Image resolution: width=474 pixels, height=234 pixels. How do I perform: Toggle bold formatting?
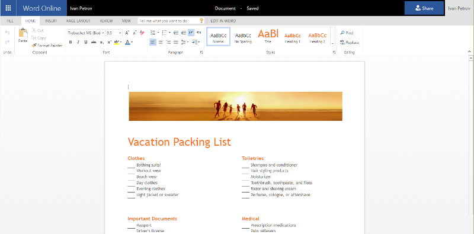point(71,42)
